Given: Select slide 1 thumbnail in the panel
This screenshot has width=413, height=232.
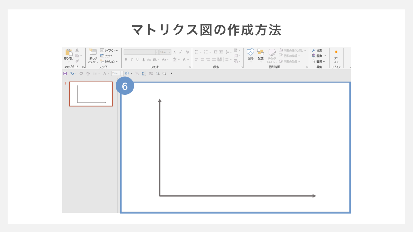Looking at the screenshot, I should pyautogui.click(x=91, y=94).
